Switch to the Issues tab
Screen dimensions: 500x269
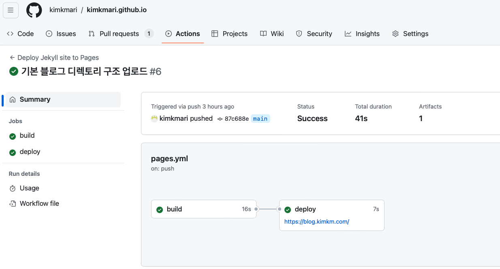click(61, 34)
